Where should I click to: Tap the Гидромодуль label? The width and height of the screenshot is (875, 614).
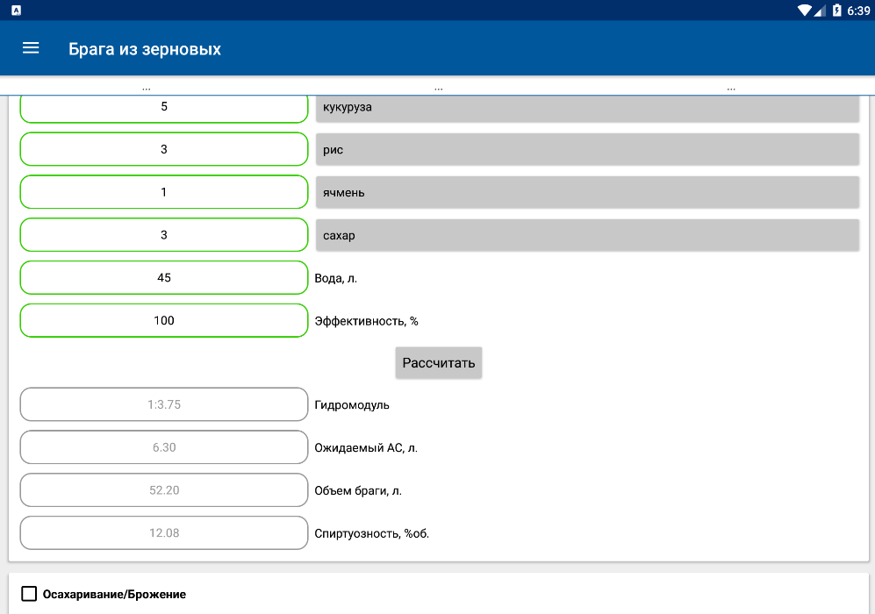(x=352, y=405)
